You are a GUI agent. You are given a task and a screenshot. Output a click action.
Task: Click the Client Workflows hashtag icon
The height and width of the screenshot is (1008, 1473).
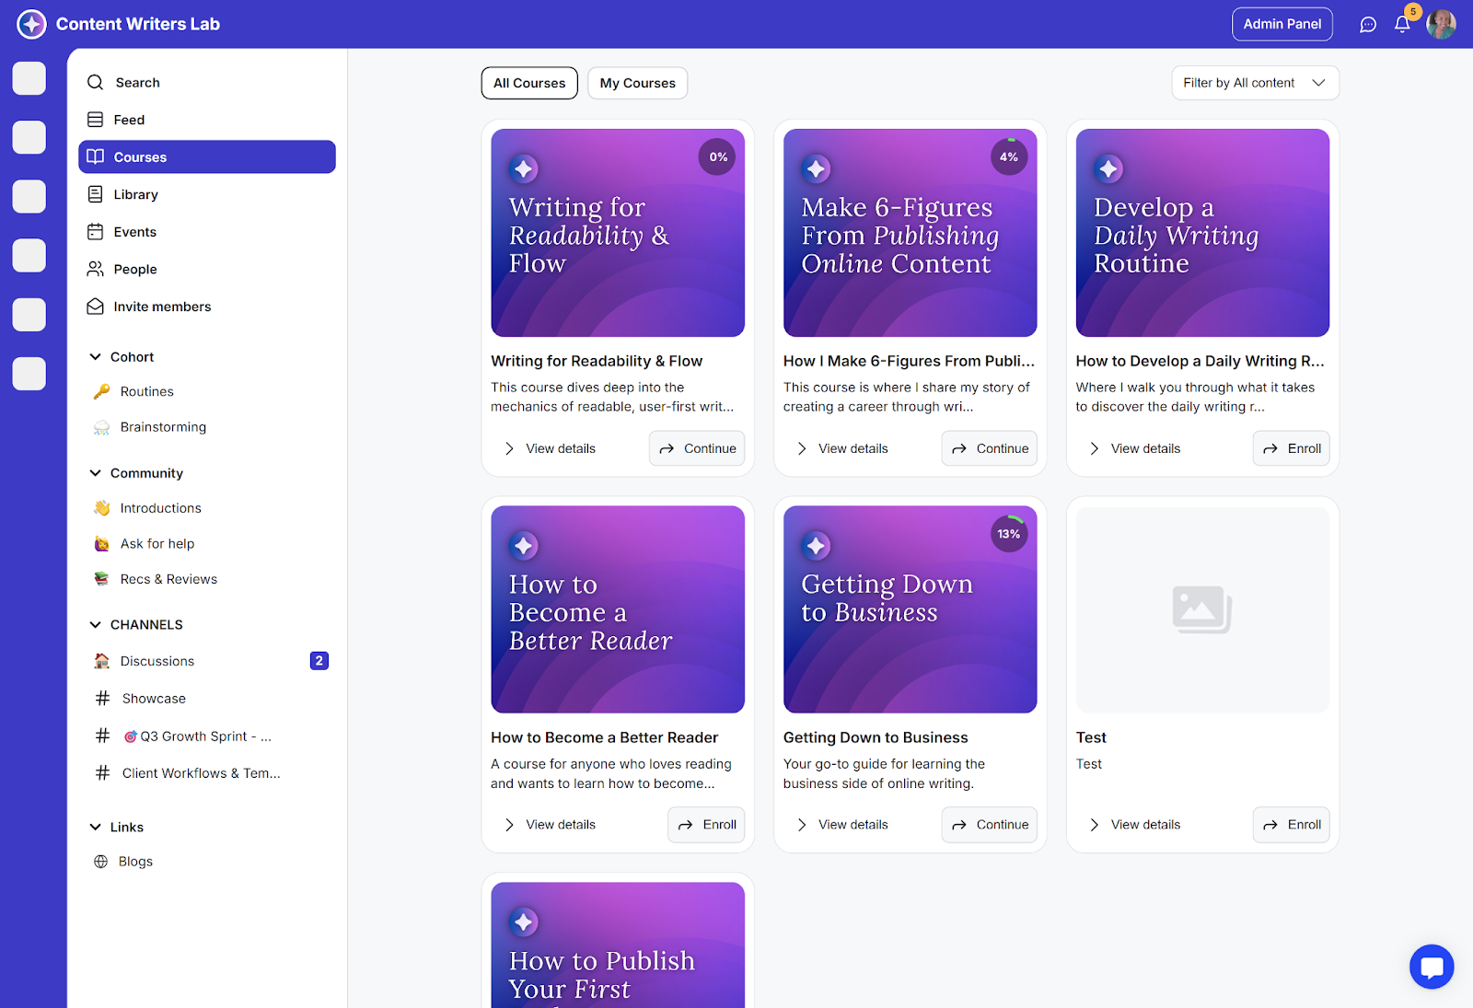pyautogui.click(x=102, y=773)
